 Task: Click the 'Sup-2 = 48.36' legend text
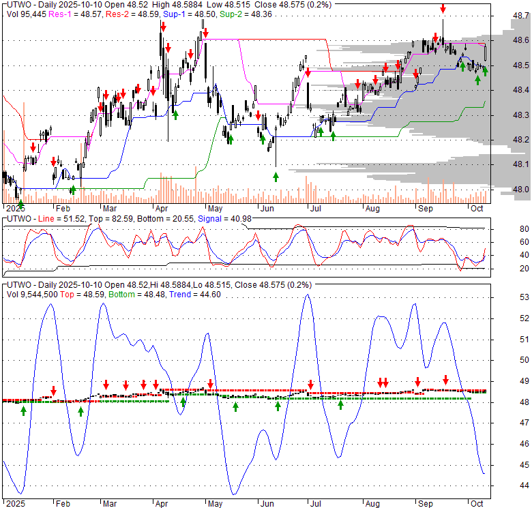246,14
